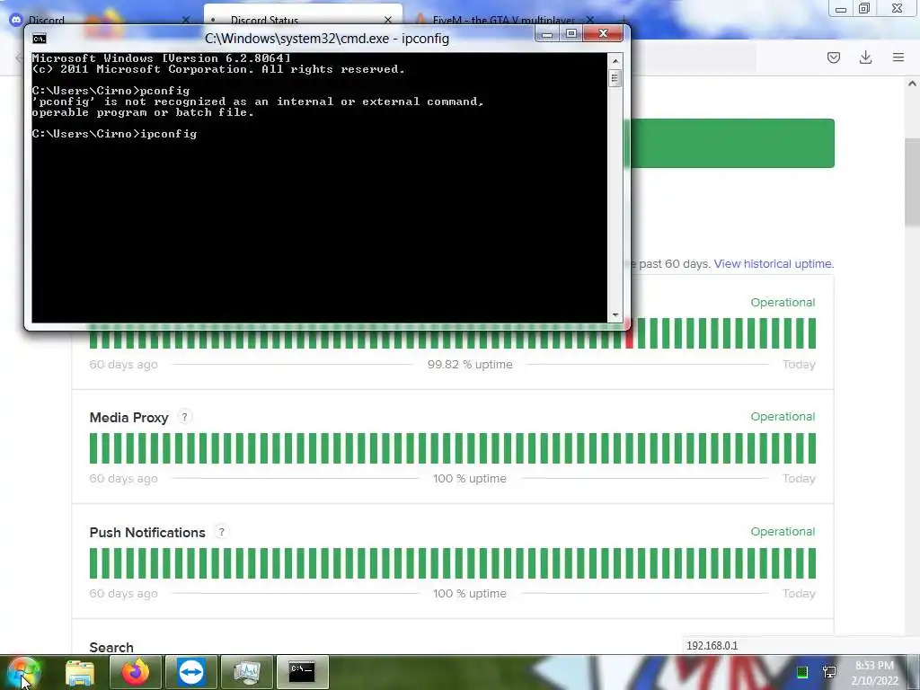920x690 pixels.
Task: Open the View historical uptime link
Action: 774,264
